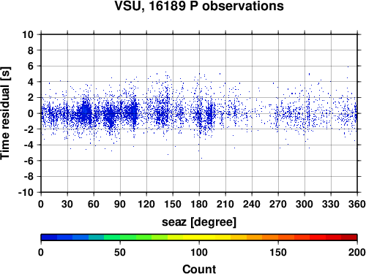Click the x-axis tick label 180
Screen dimensions: 366x274
click(199, 204)
